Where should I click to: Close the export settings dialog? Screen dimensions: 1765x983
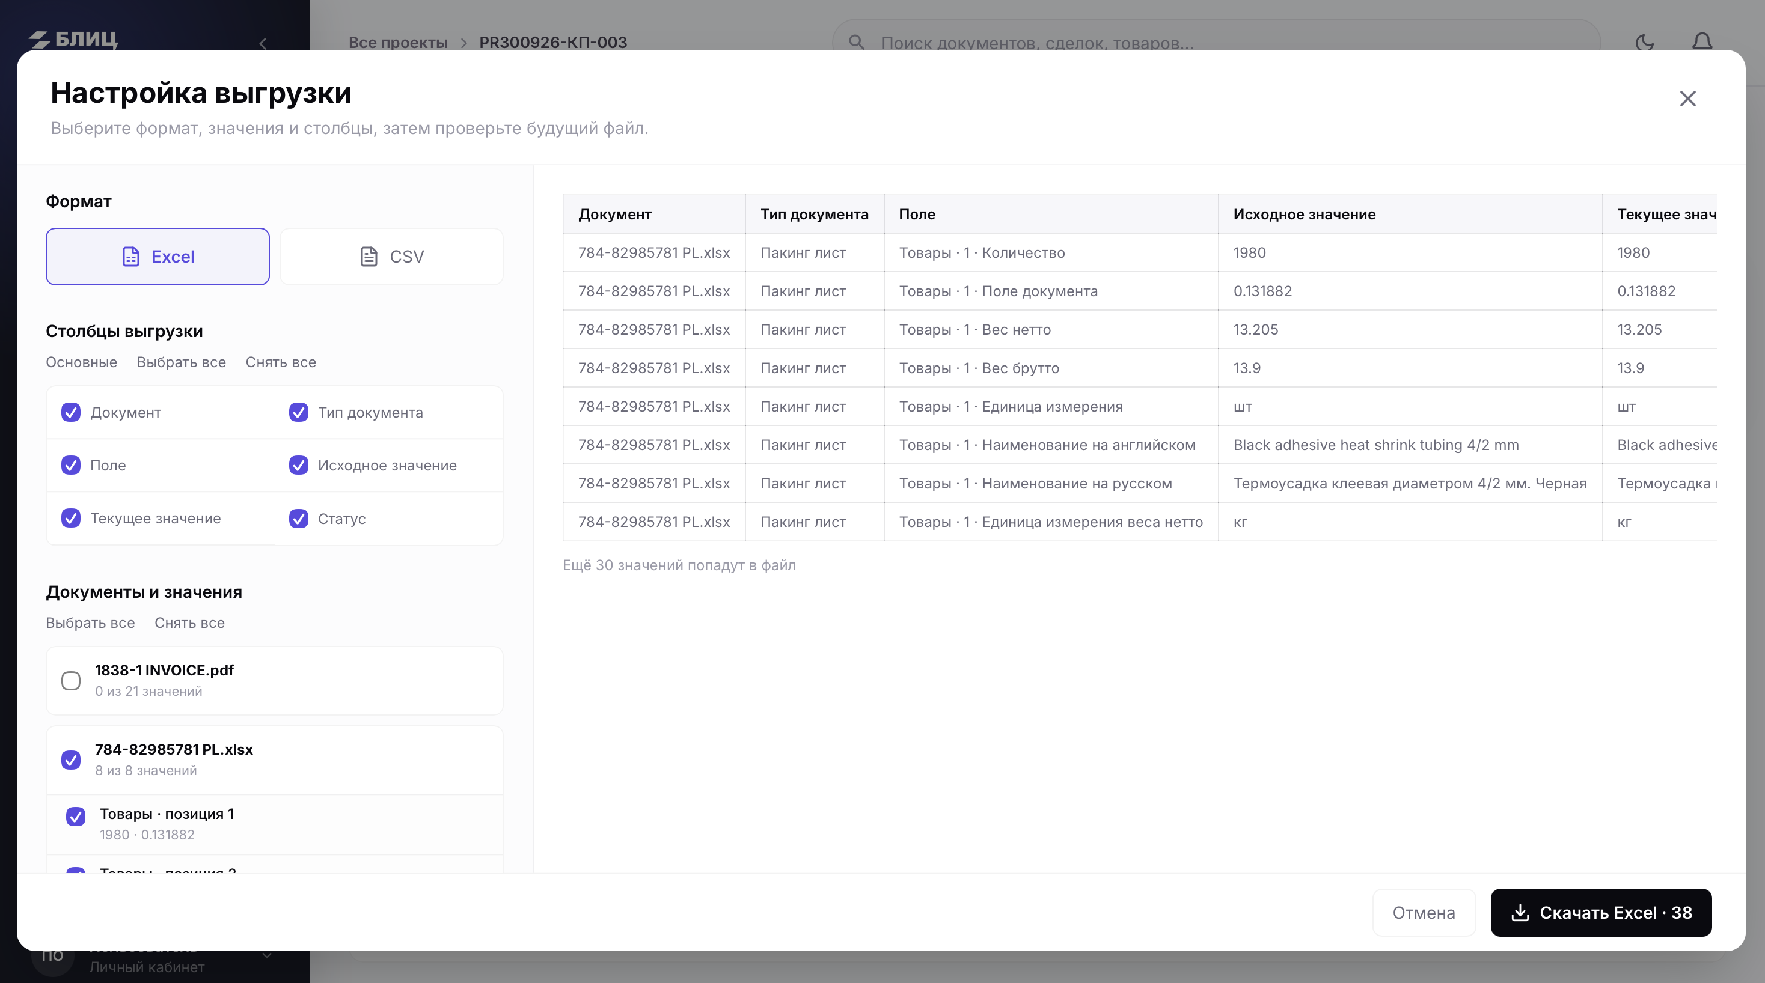[x=1687, y=99]
